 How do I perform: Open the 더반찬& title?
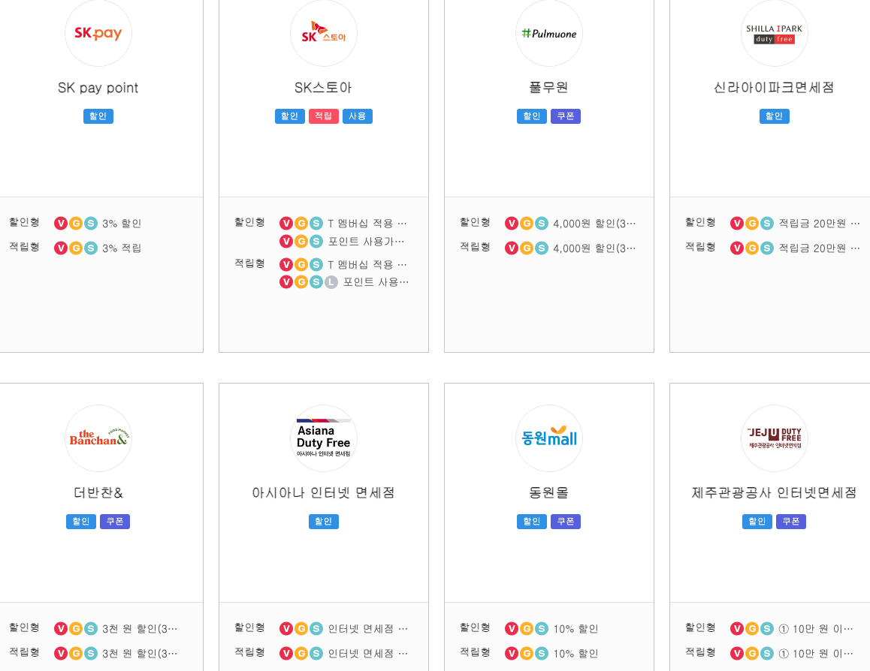coord(98,492)
